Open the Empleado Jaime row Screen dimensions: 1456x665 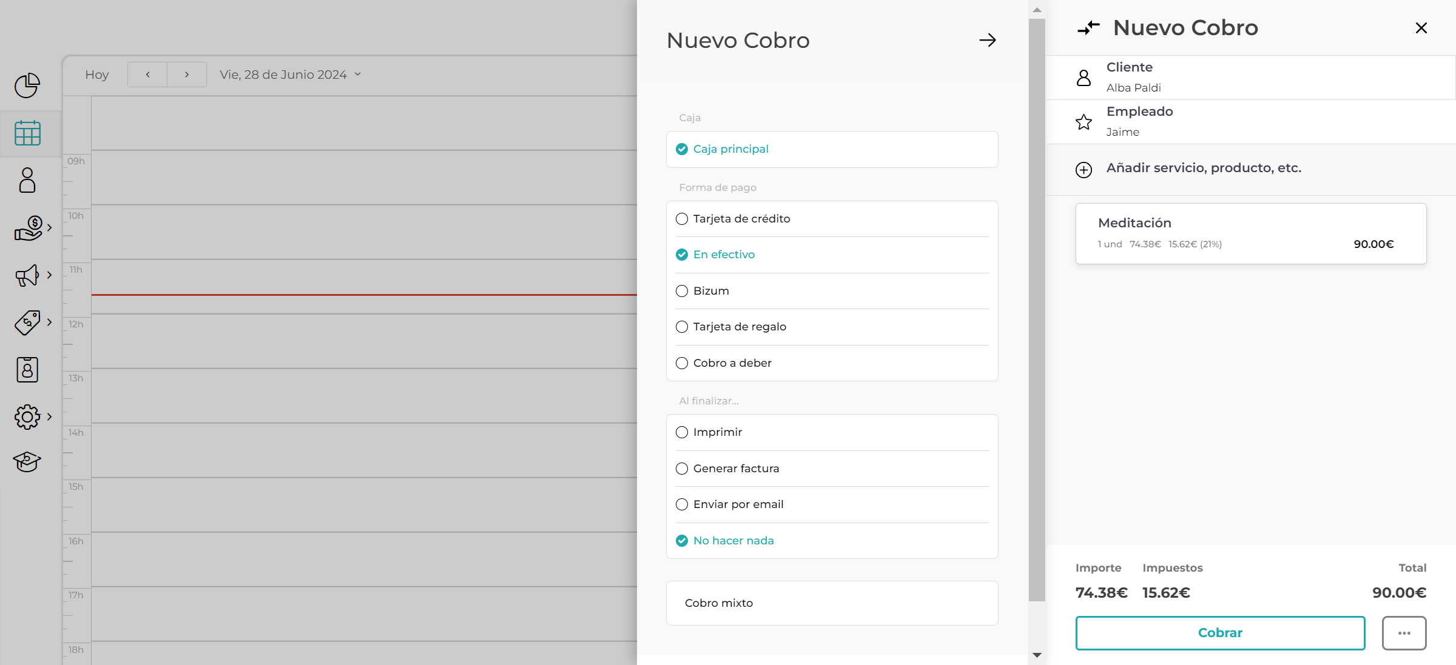point(1250,122)
